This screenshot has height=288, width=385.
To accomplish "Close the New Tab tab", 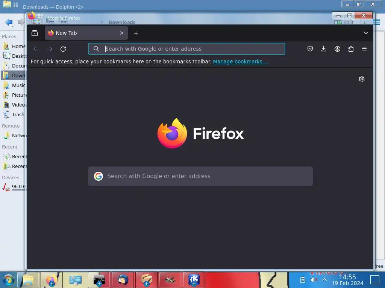I will 122,33.
